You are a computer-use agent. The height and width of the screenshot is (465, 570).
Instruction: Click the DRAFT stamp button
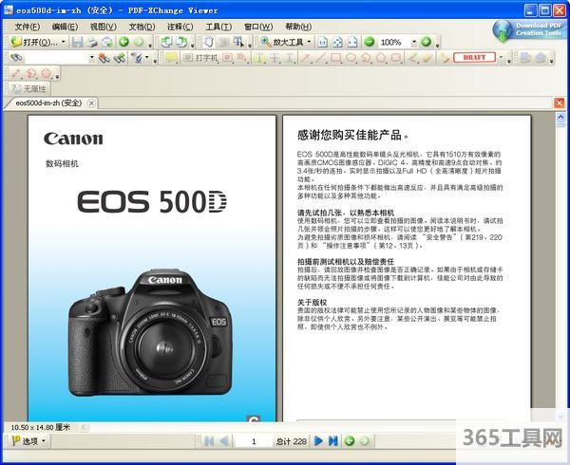pos(474,57)
